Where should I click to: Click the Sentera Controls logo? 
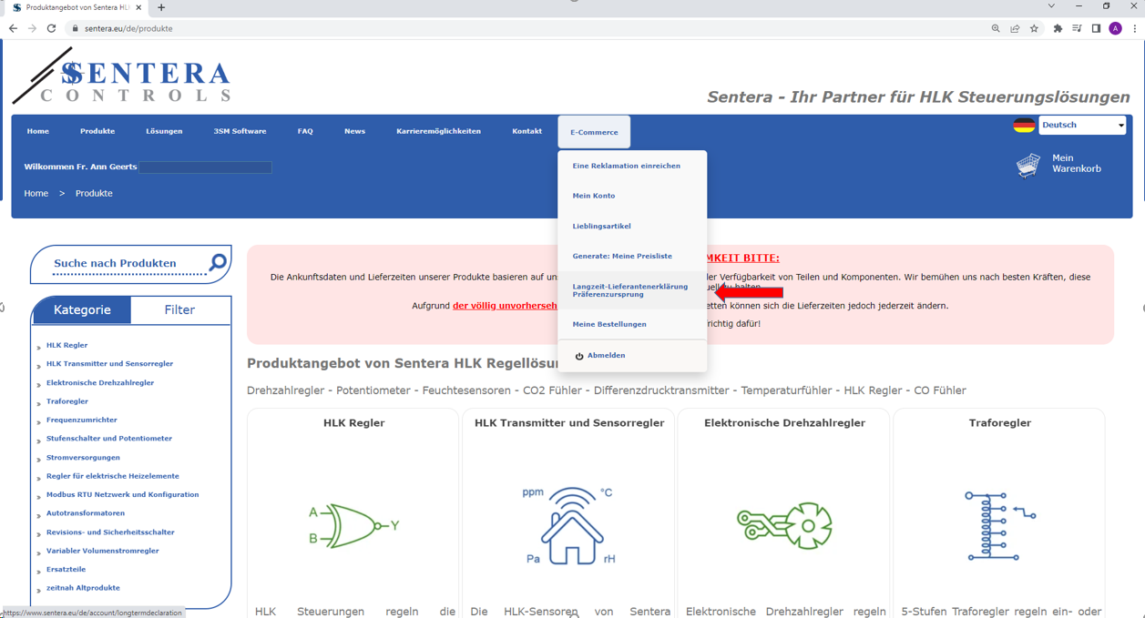pyautogui.click(x=122, y=76)
